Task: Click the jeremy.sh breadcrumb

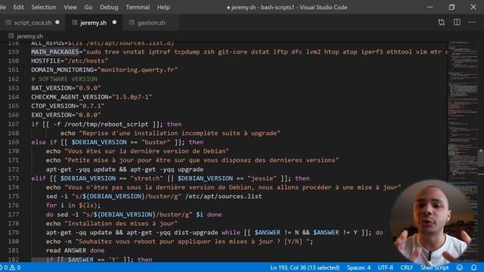Action: click(30, 36)
